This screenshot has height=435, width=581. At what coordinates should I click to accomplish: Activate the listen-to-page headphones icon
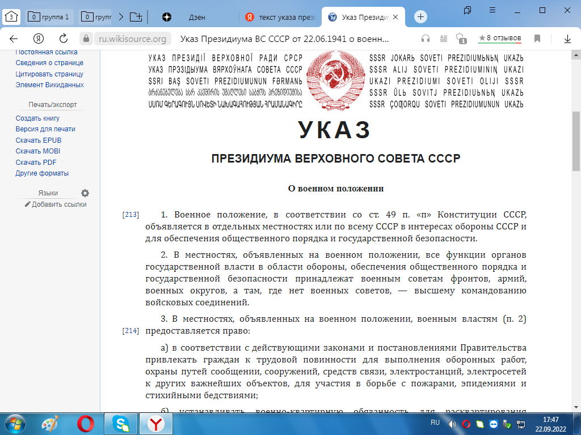[x=424, y=37]
